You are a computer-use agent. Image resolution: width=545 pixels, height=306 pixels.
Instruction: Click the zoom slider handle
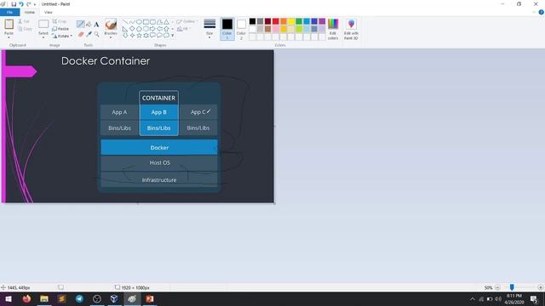tap(512, 287)
